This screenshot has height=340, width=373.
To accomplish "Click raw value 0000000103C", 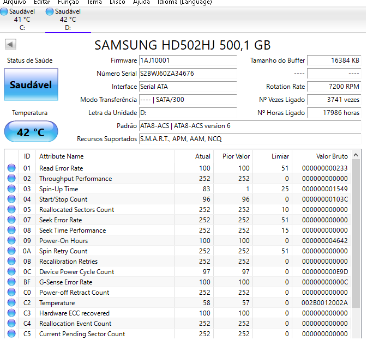I will coord(324,199).
